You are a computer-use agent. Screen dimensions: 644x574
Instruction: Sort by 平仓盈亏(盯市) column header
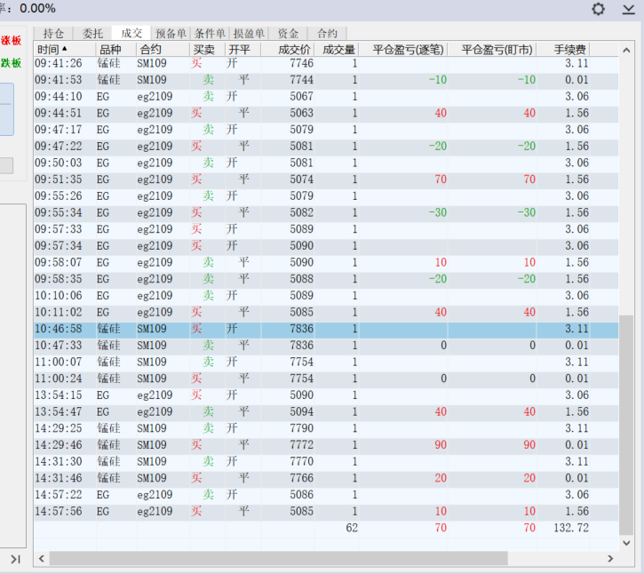coord(492,50)
